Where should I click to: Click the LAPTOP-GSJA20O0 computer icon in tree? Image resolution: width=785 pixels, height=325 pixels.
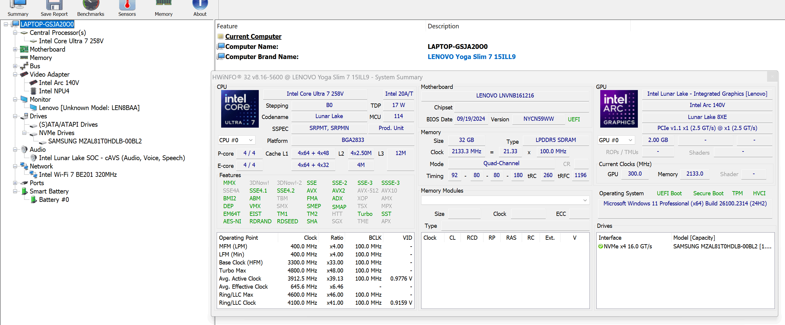(x=15, y=24)
